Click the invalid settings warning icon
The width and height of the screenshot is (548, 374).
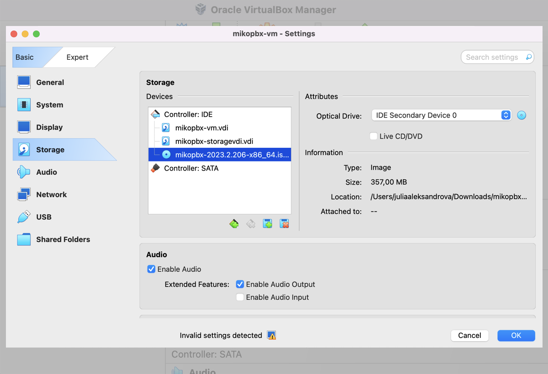(x=272, y=336)
